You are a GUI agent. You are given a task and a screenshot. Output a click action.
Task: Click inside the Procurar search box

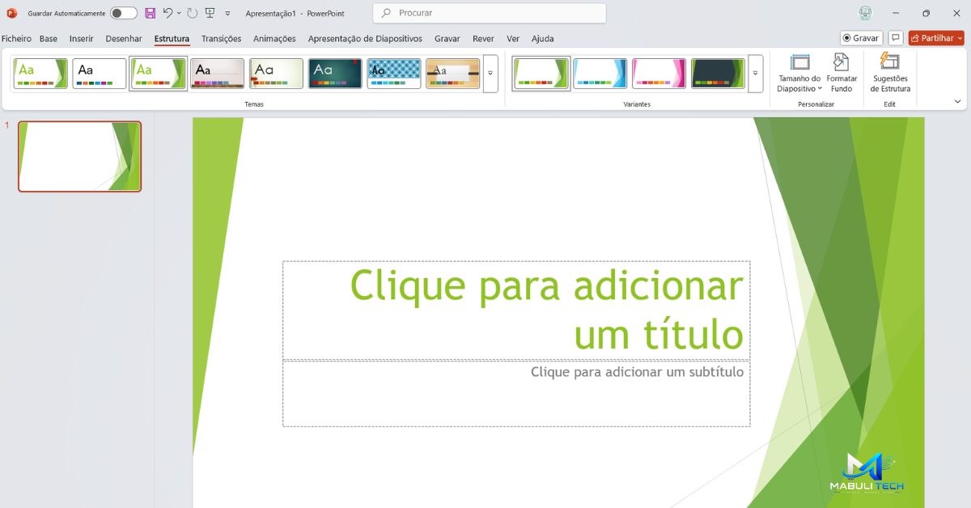click(x=490, y=13)
